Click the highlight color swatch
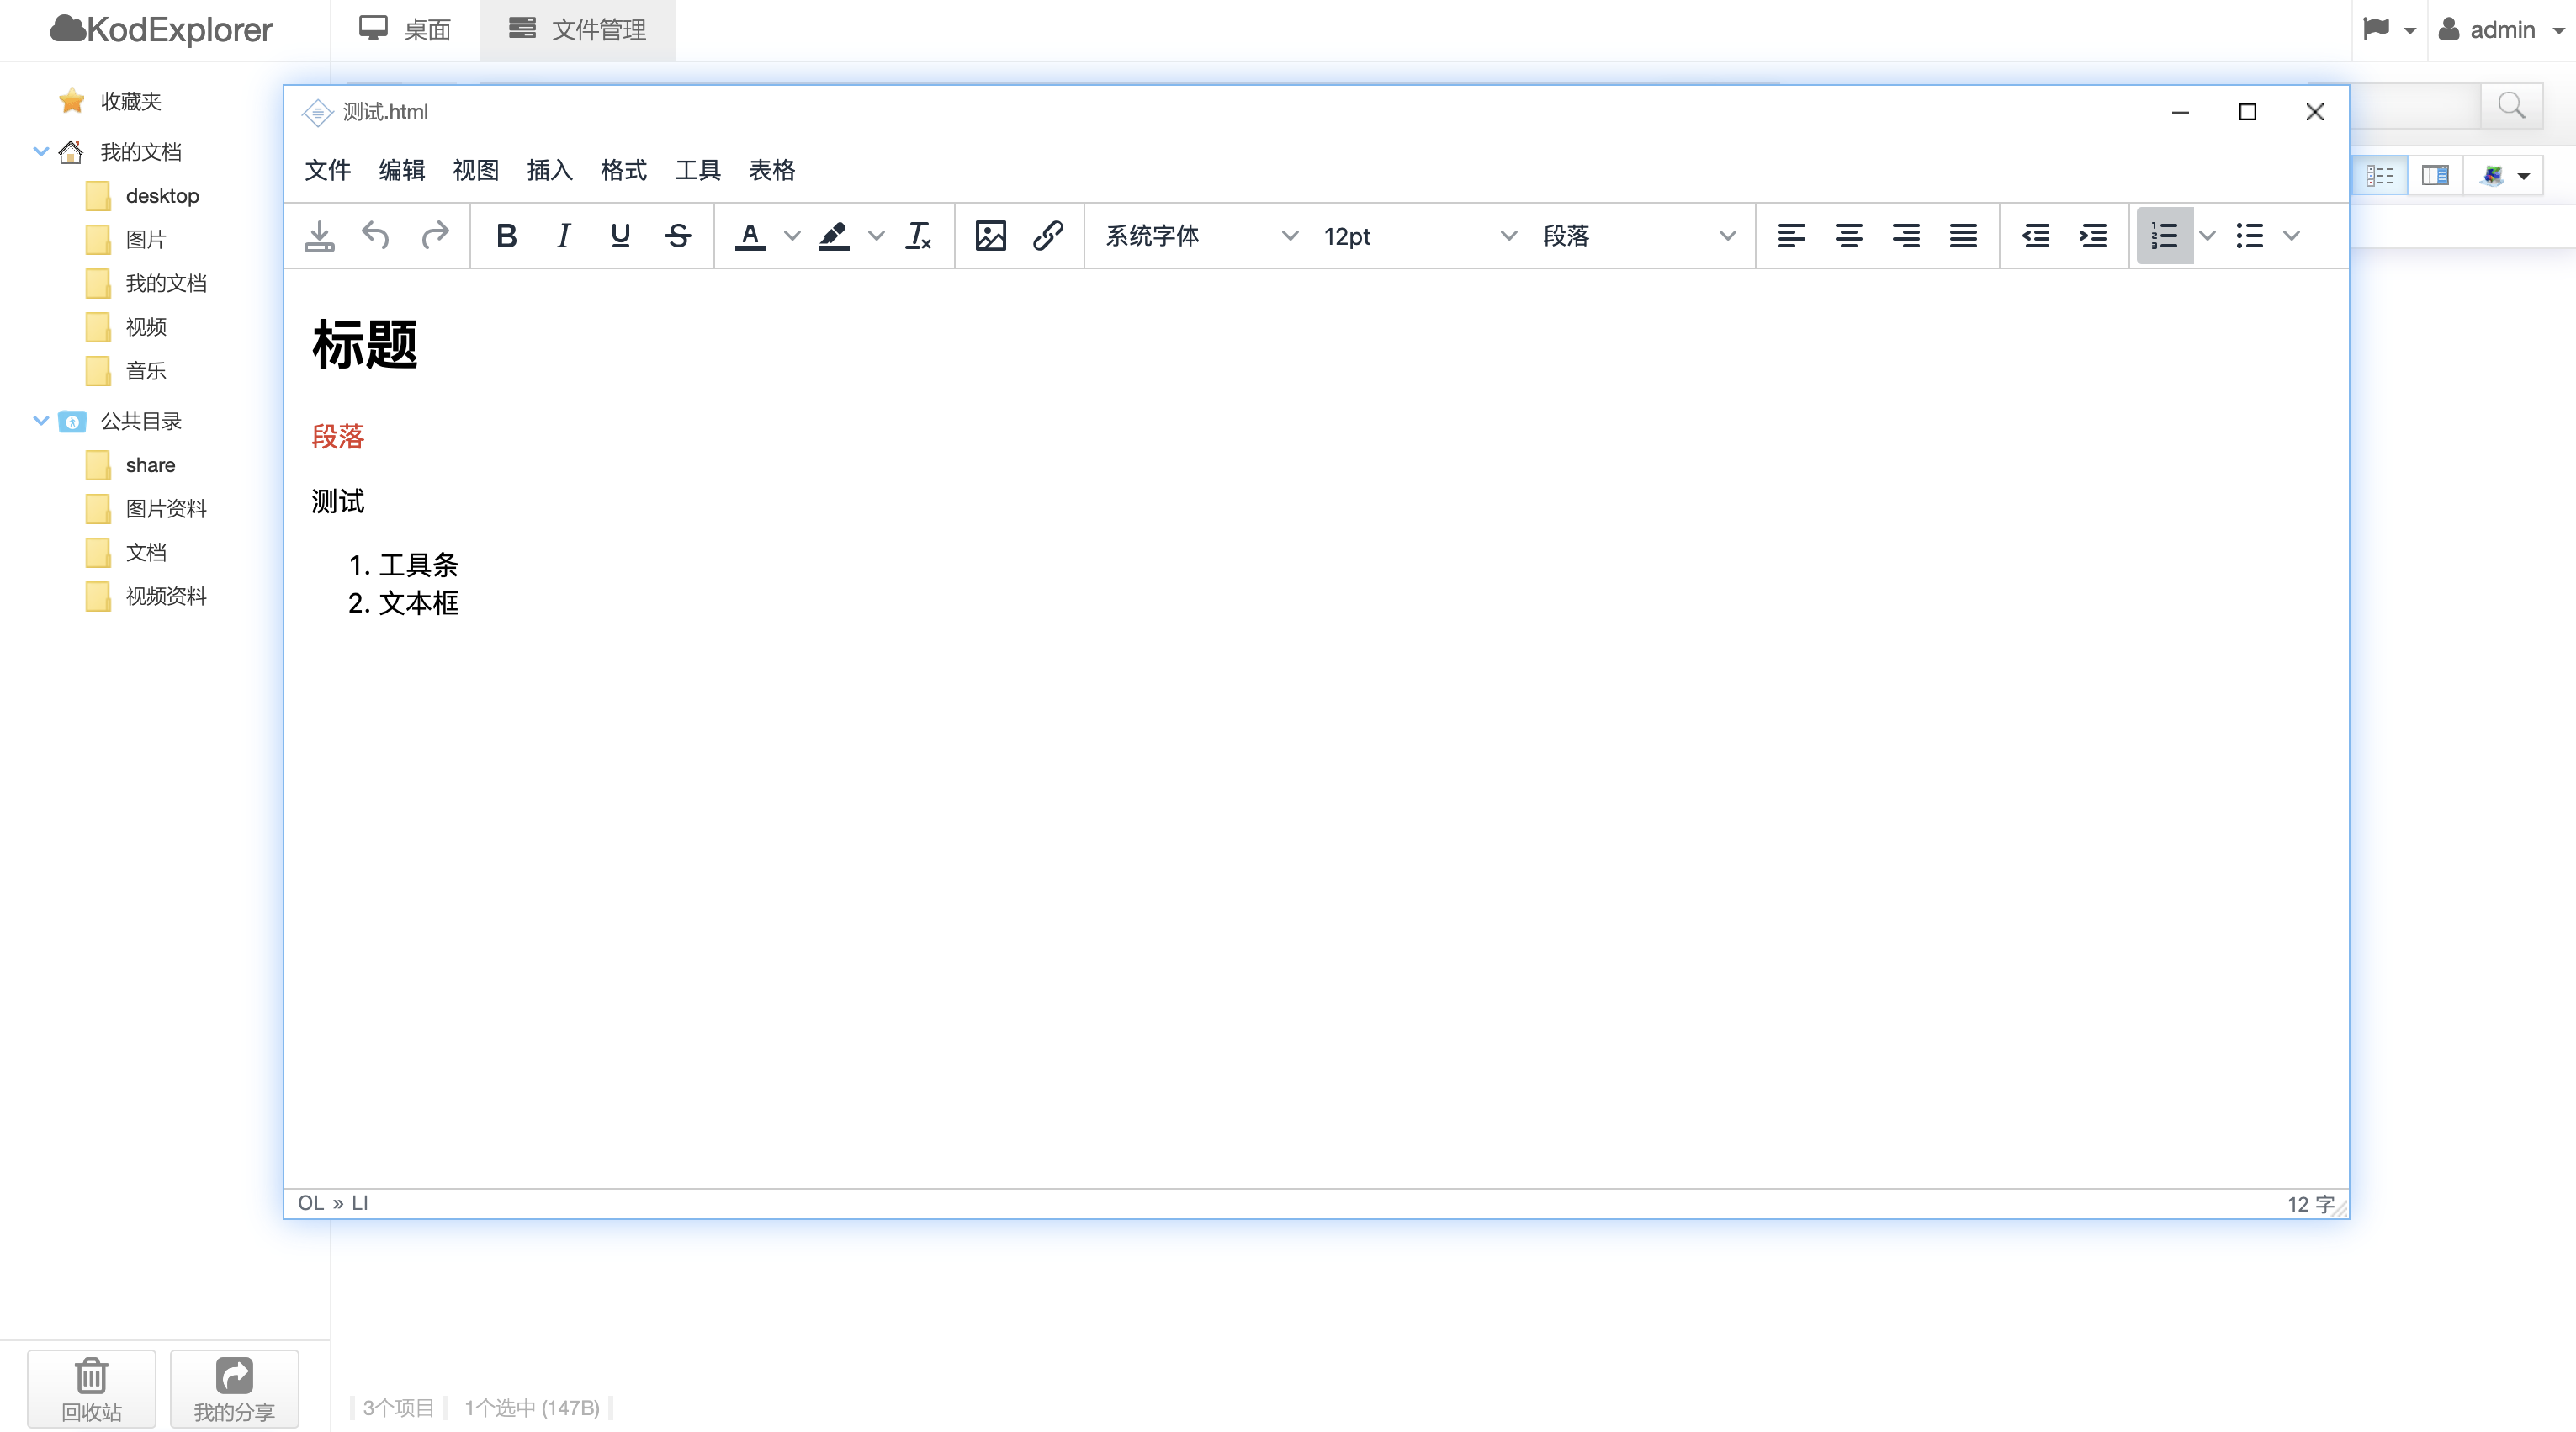Screen dimensions: 2576x1432 click(x=833, y=236)
